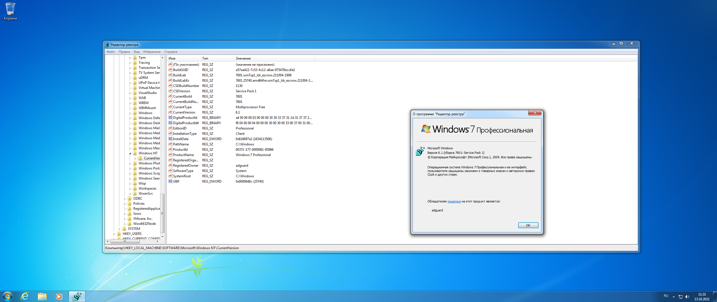Open Windows Explorer from the taskbar
Image resolution: width=717 pixels, height=302 pixels.
(42, 296)
